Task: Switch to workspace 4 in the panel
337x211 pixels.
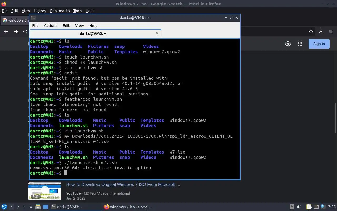Action: pyautogui.click(x=31, y=207)
